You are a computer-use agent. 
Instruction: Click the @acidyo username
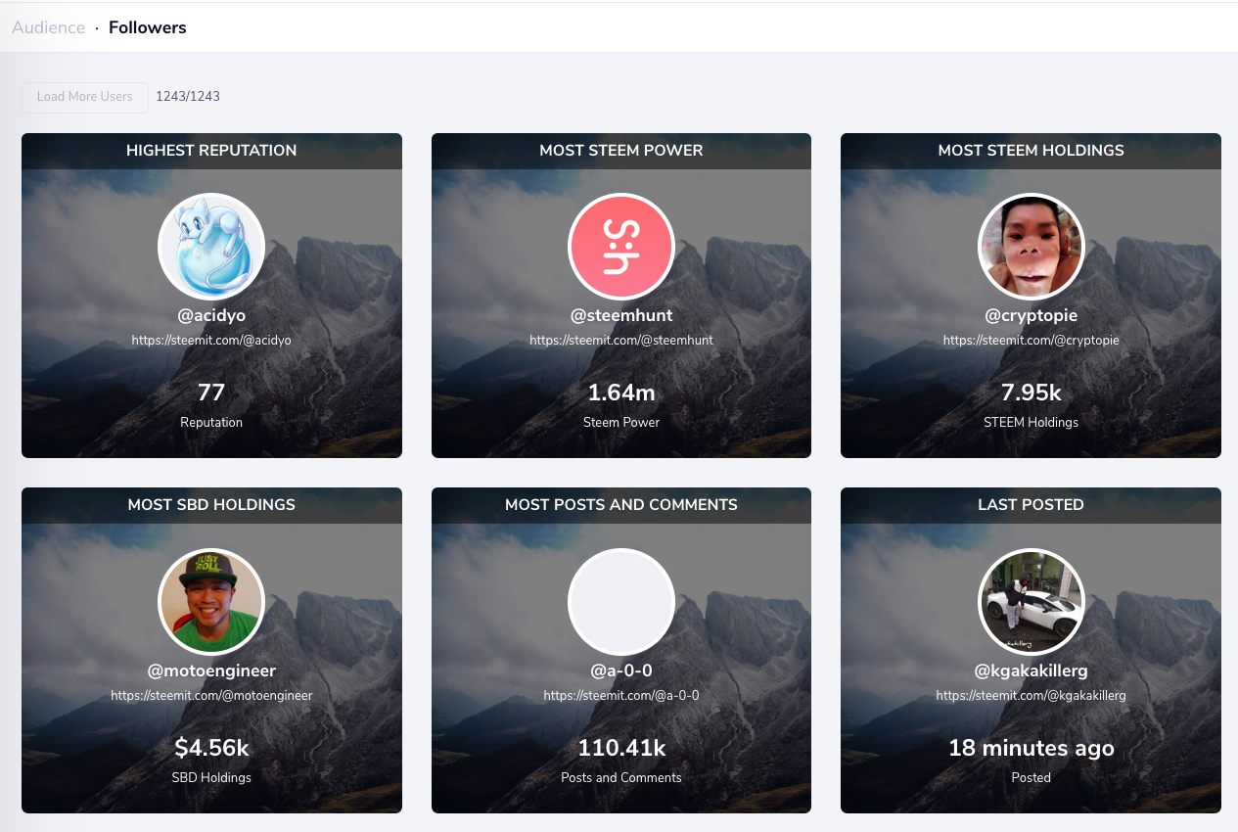click(x=211, y=316)
